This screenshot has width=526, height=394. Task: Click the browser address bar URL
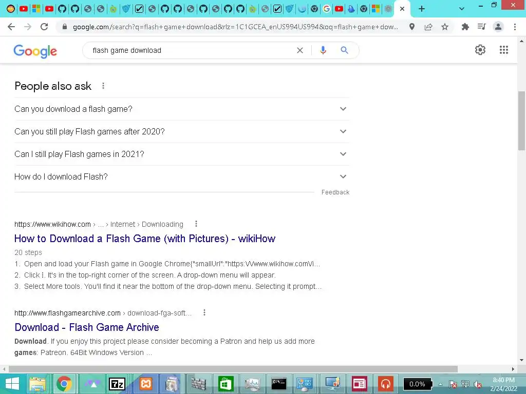tap(235, 27)
